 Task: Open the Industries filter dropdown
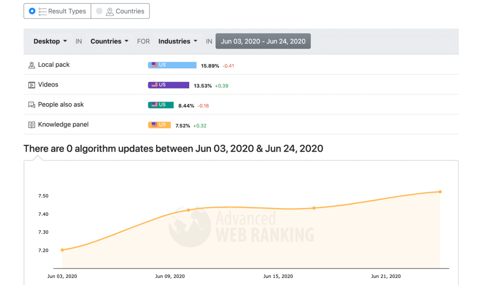177,41
